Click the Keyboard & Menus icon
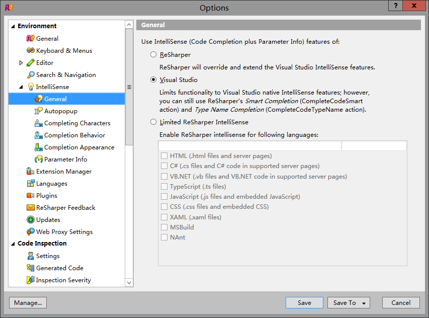Screen dimensions: 429x318 tap(30, 51)
